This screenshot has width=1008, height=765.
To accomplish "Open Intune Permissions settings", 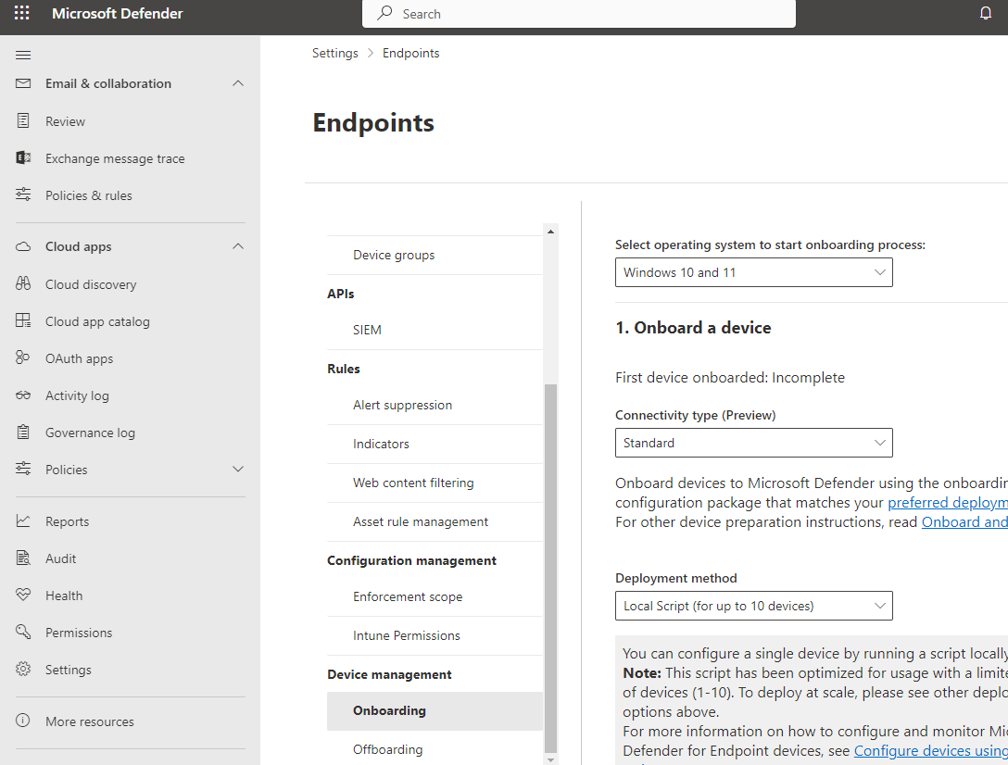I will (435, 635).
